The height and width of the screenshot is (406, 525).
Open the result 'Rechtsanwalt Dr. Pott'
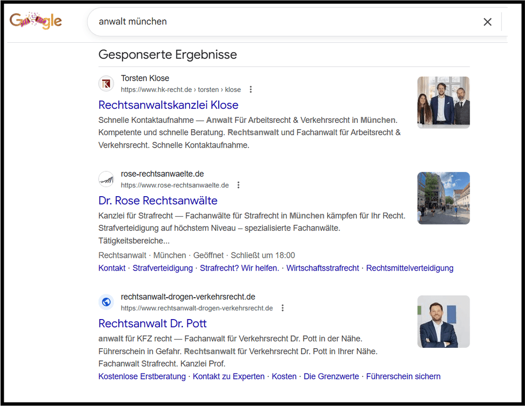point(152,323)
